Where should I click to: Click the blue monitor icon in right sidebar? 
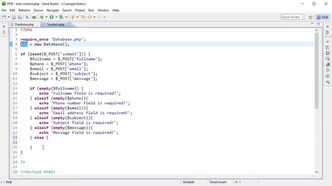(x=327, y=53)
